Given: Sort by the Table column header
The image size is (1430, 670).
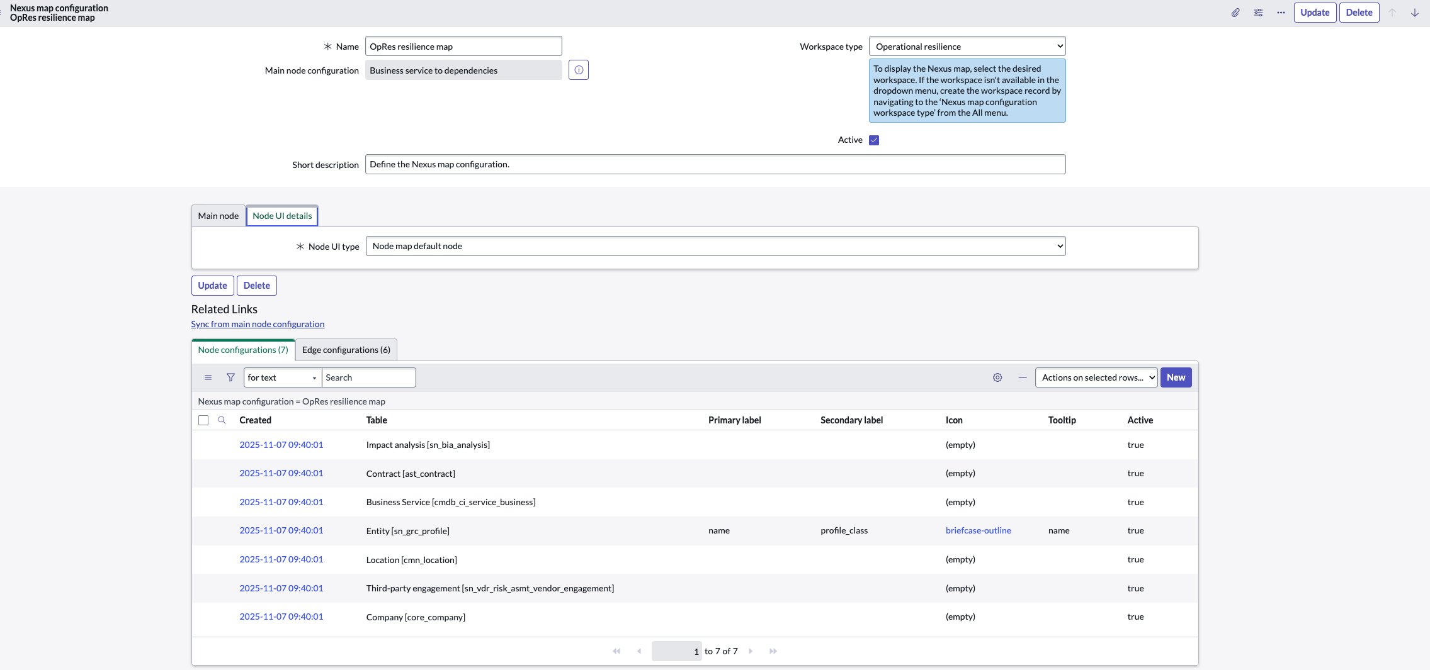Looking at the screenshot, I should coord(377,420).
